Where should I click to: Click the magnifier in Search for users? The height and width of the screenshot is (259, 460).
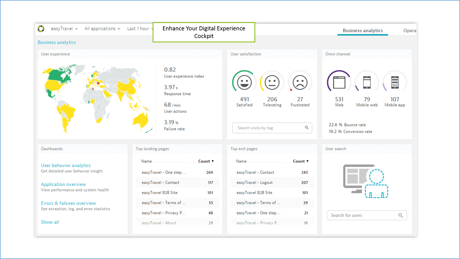tap(401, 215)
